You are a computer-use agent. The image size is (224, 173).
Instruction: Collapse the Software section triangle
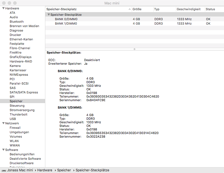[x=3, y=150]
